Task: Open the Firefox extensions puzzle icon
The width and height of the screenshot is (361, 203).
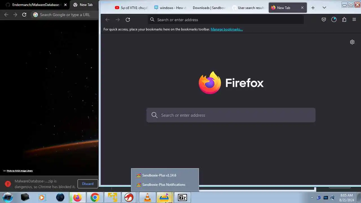Action: point(344,20)
